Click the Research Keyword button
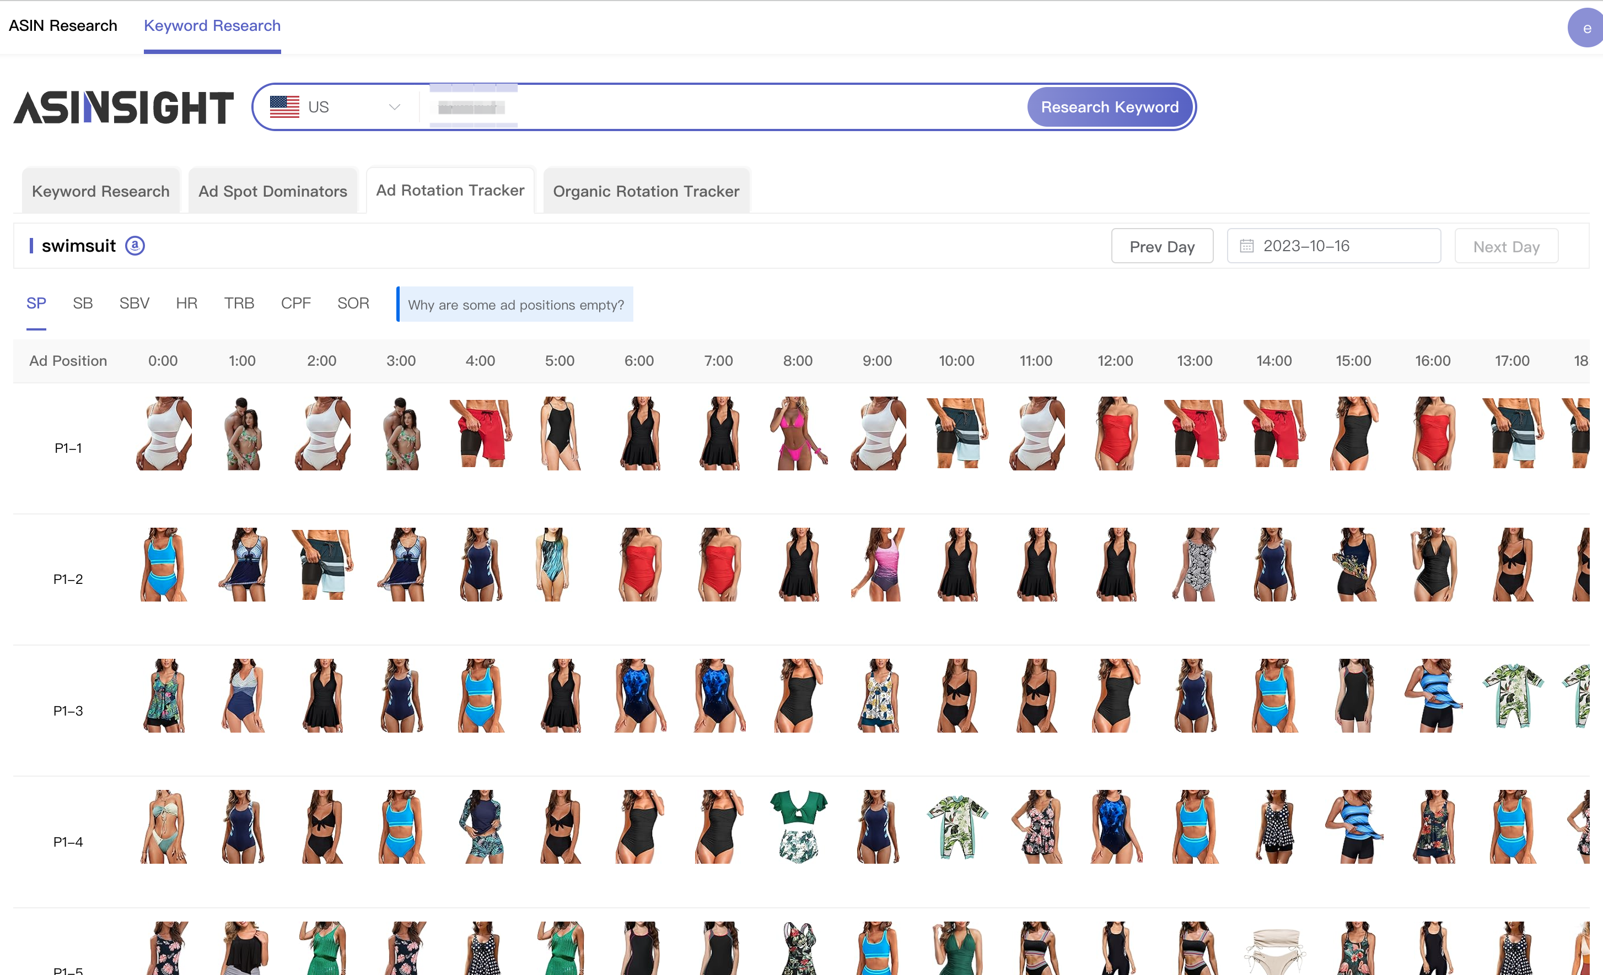Screen dimensions: 1603x975 tap(1110, 107)
